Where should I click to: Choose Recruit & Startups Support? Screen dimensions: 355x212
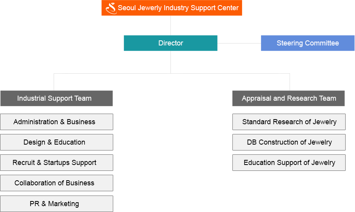click(56, 163)
